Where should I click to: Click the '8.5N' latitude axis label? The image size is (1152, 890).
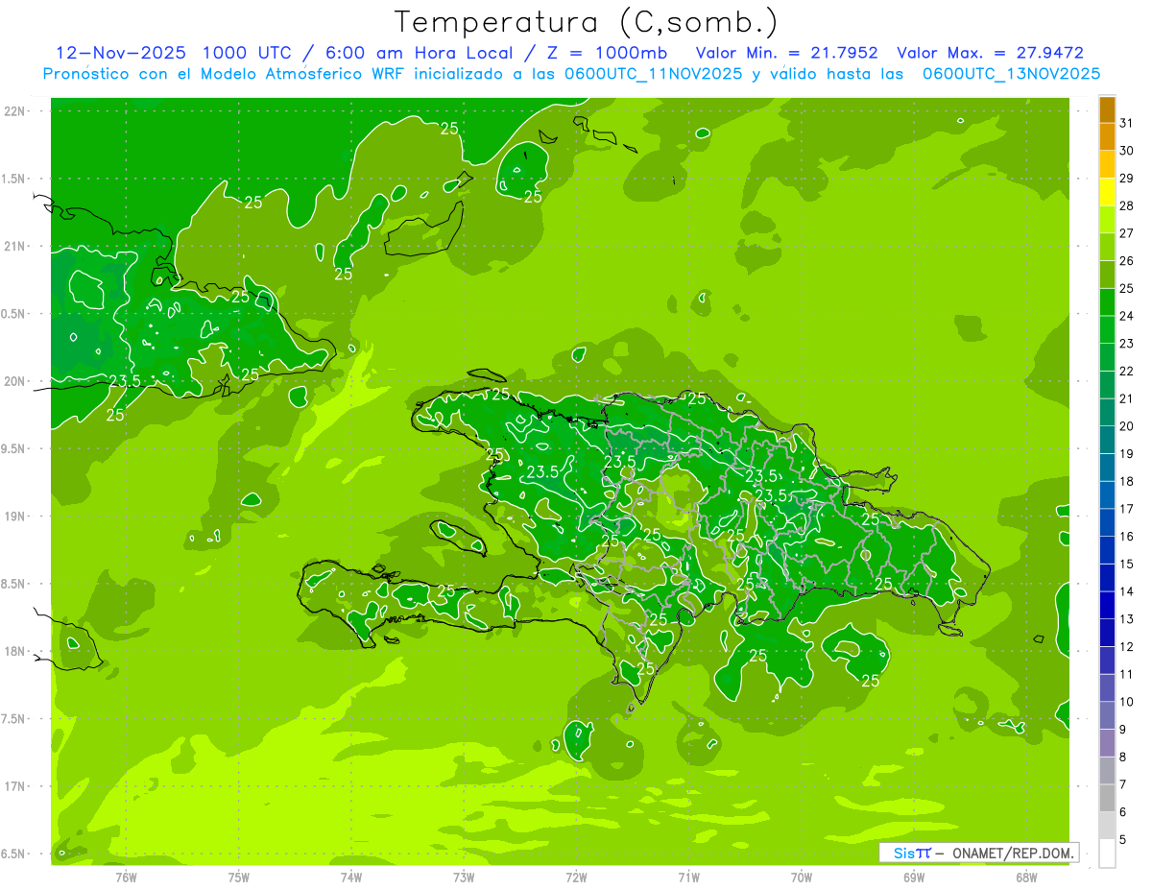(14, 584)
